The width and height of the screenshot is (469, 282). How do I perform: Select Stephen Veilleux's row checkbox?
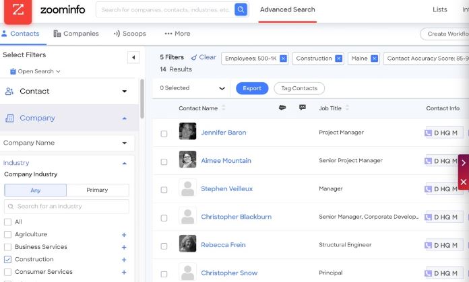pyautogui.click(x=164, y=190)
